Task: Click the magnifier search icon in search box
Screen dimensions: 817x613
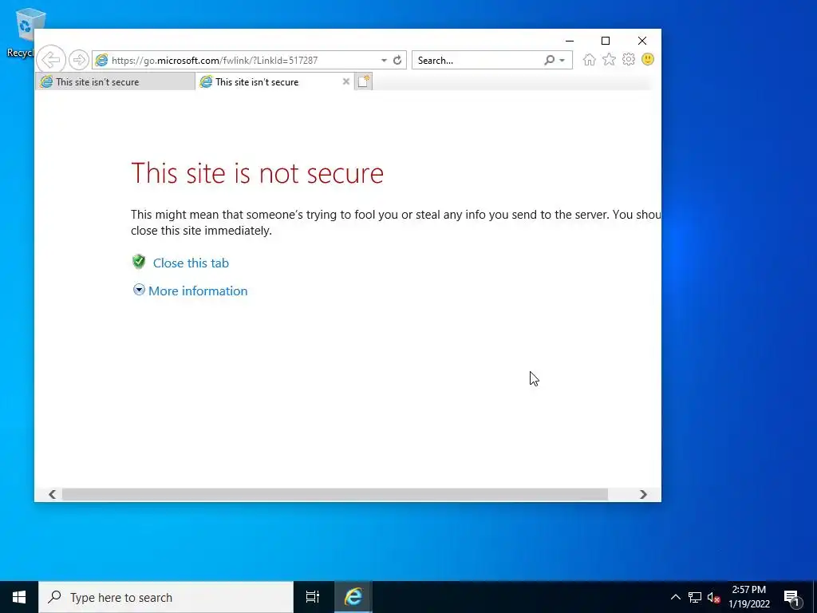Action: [549, 60]
